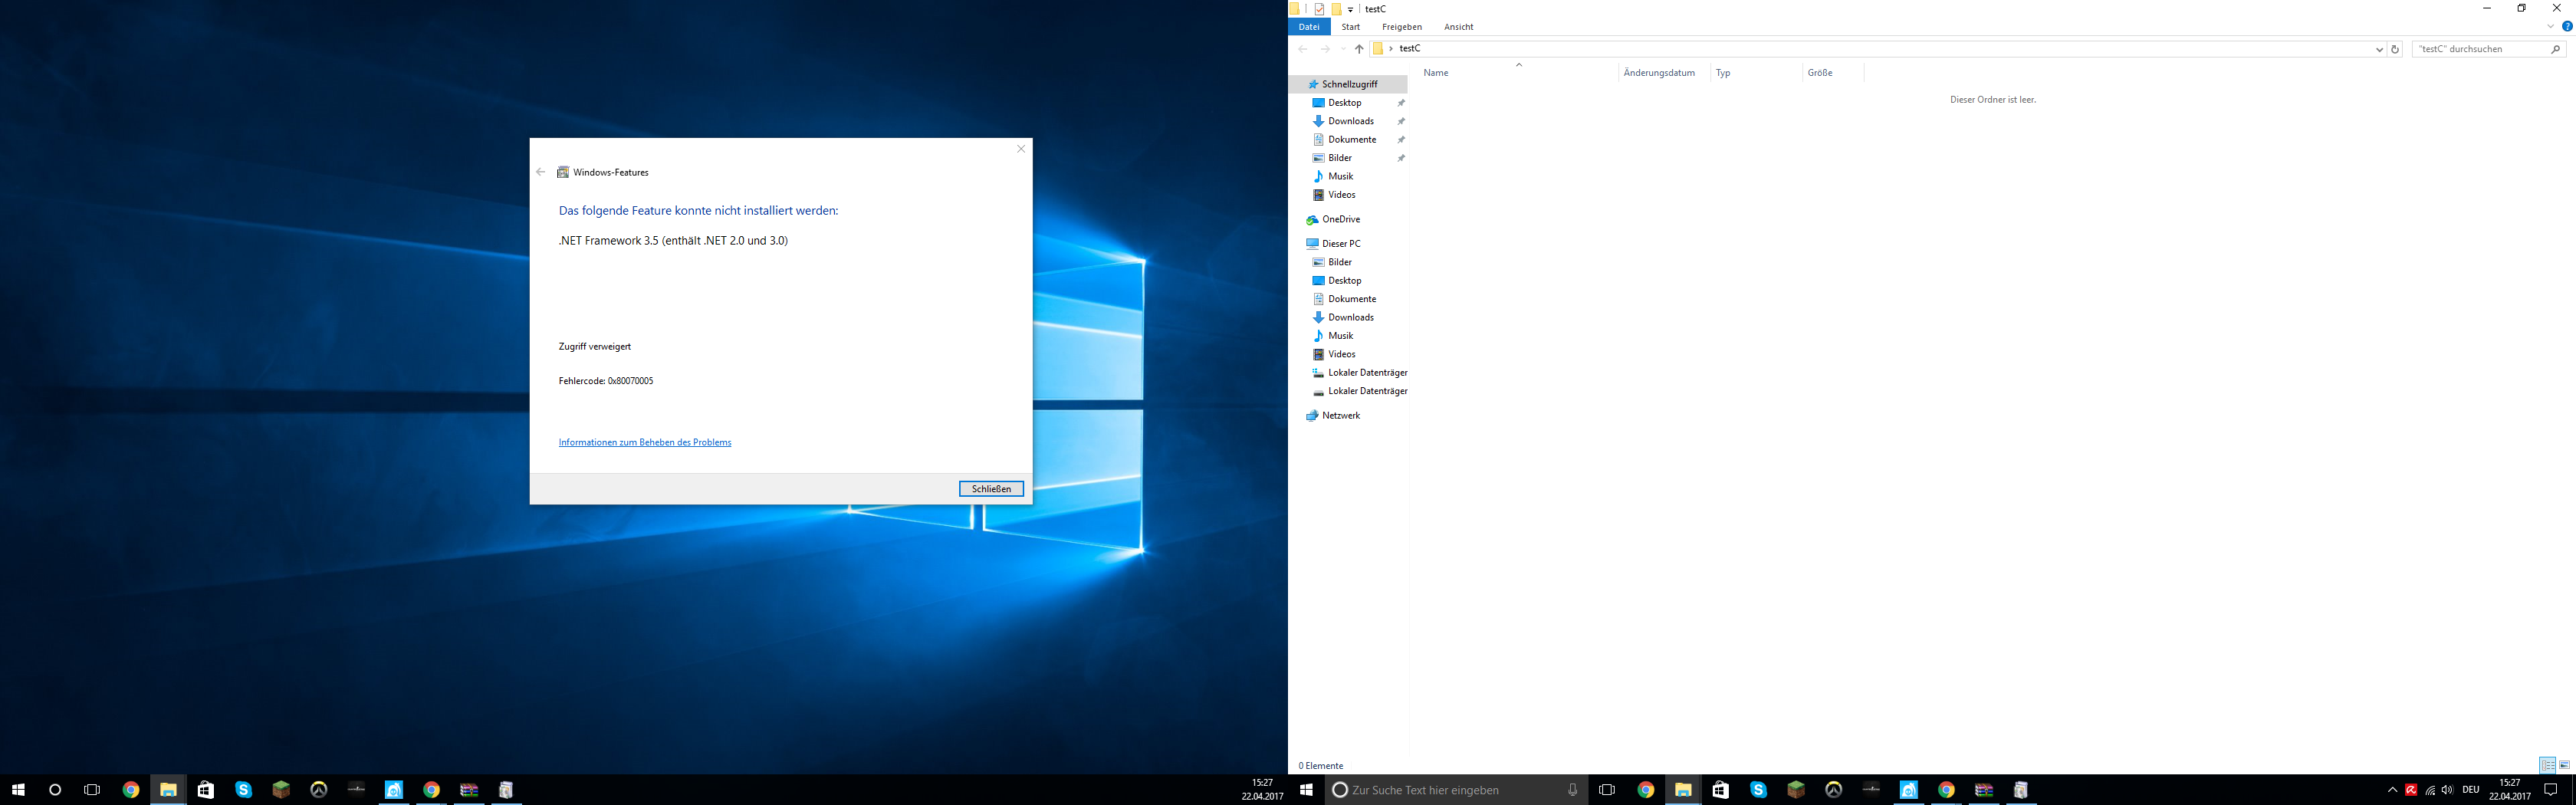Switch to the Freigeben ribbon tab
Viewport: 2576px width, 805px height.
pyautogui.click(x=1402, y=27)
